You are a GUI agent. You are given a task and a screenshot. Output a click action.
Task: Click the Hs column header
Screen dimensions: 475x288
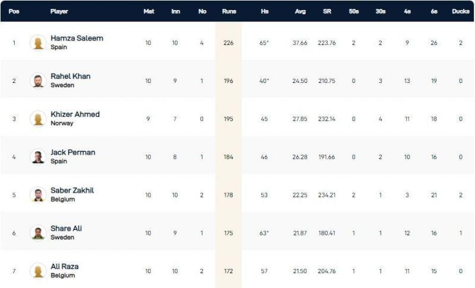[264, 11]
